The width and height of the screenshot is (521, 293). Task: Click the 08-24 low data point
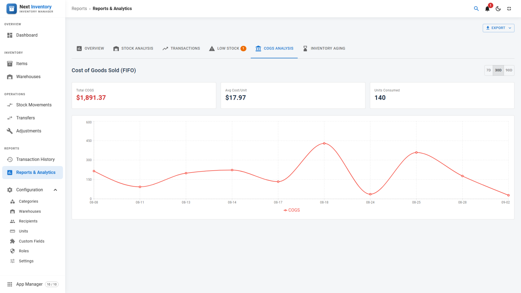click(370, 194)
